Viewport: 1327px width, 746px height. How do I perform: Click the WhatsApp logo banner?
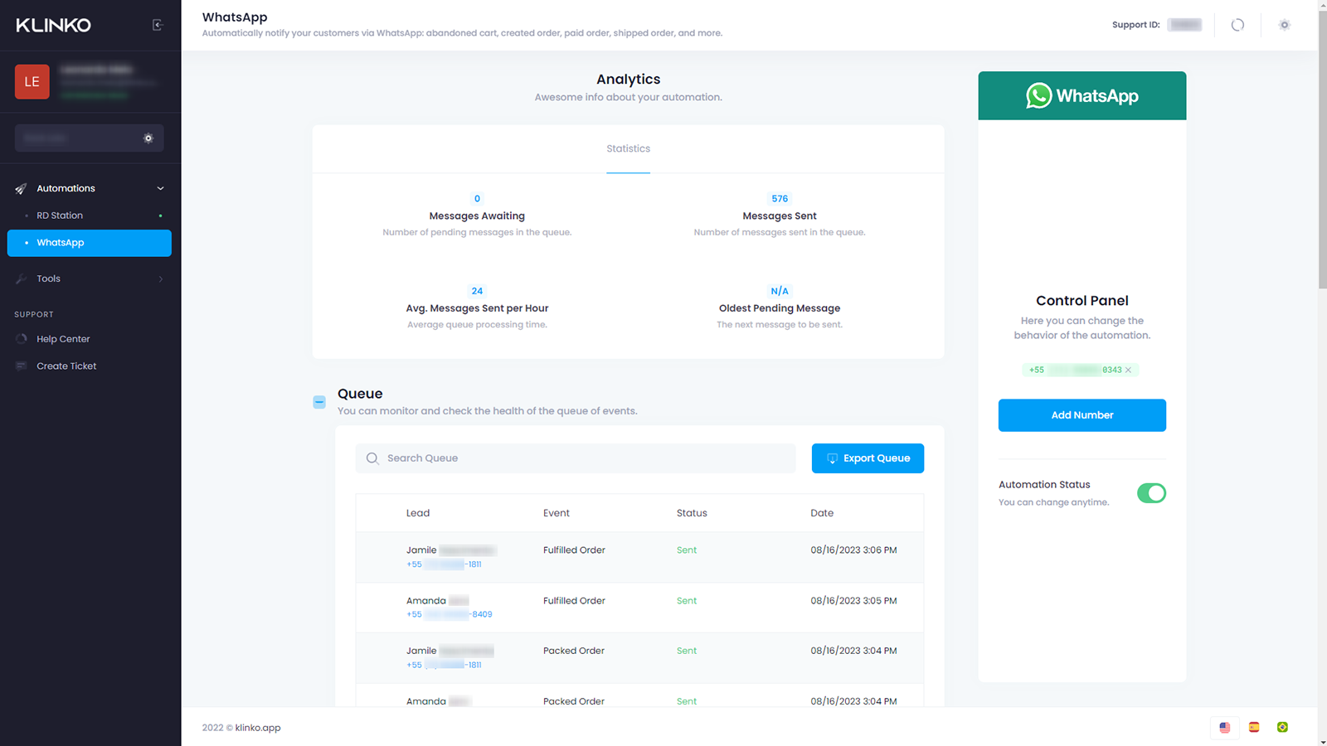tap(1082, 96)
